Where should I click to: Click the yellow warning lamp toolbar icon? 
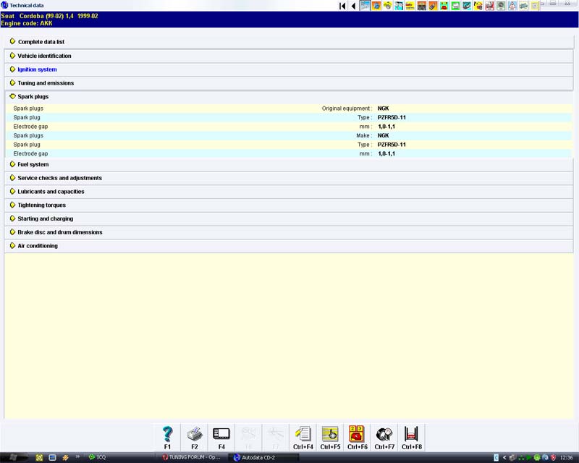point(478,6)
